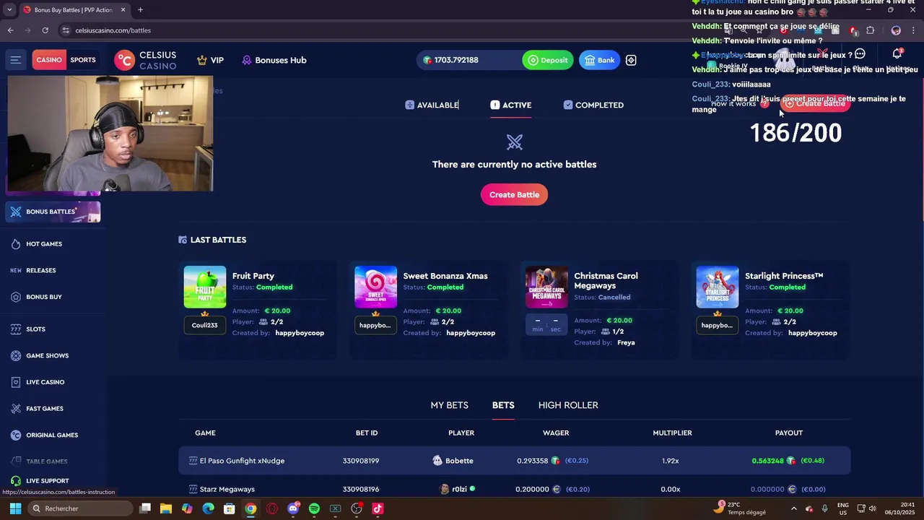924x520 pixels.
Task: Open File Explorer from the taskbar
Action: pyautogui.click(x=165, y=508)
